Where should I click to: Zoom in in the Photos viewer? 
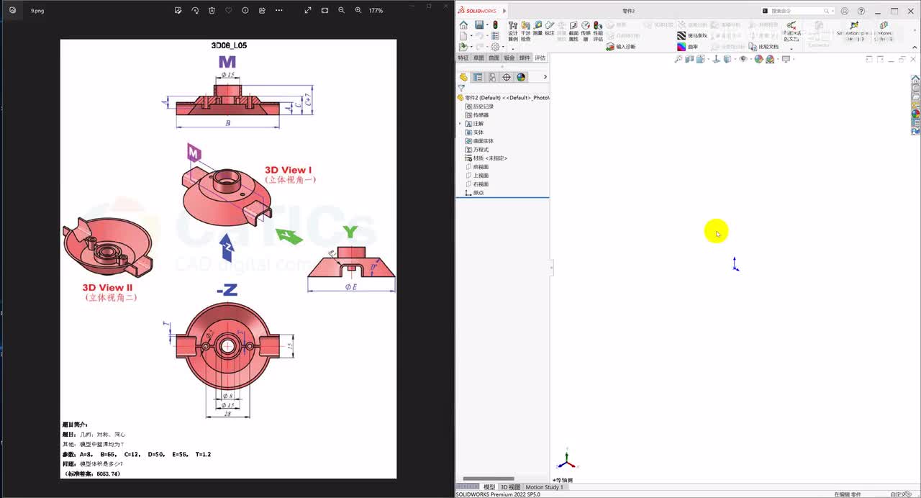358,10
